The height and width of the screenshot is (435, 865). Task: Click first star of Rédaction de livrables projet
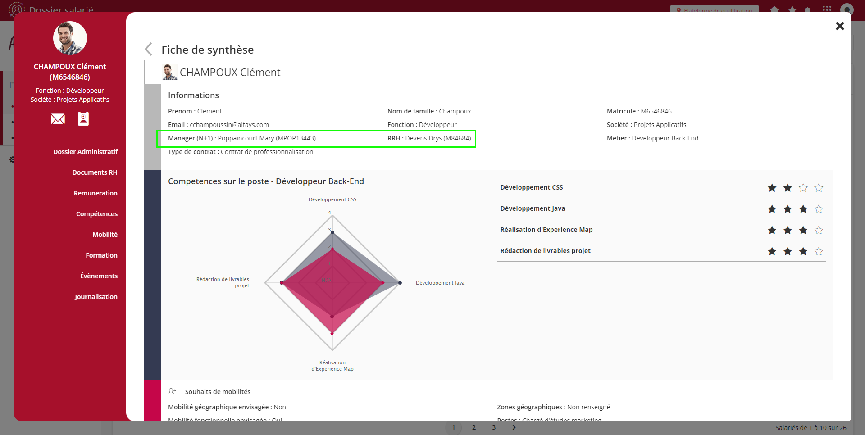(772, 251)
